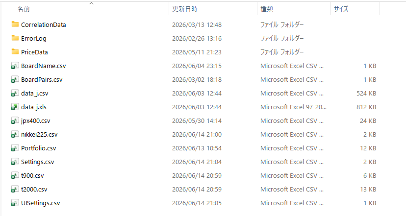The width and height of the screenshot is (406, 216).
Task: Click the 812 KB size value
Action: tap(366, 107)
